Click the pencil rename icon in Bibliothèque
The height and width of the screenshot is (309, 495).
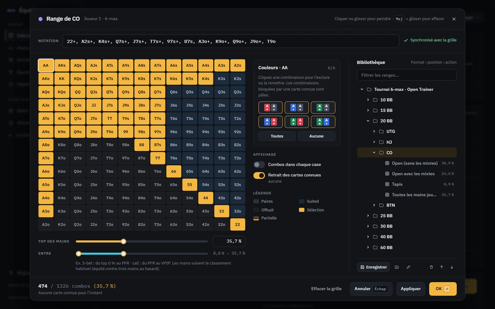(408, 267)
